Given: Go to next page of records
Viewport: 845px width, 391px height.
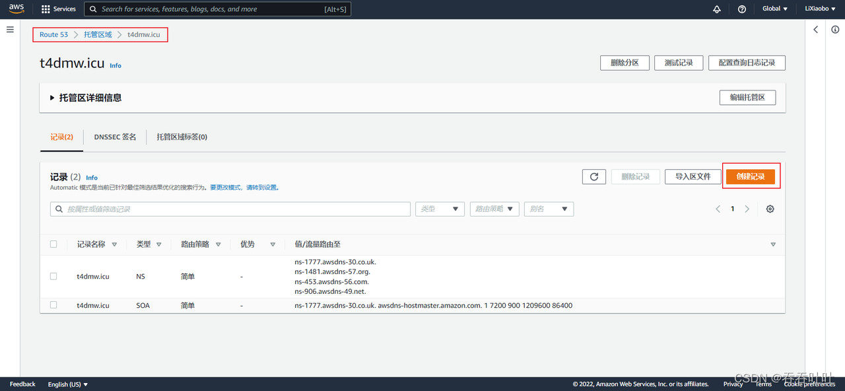Looking at the screenshot, I should [x=747, y=209].
